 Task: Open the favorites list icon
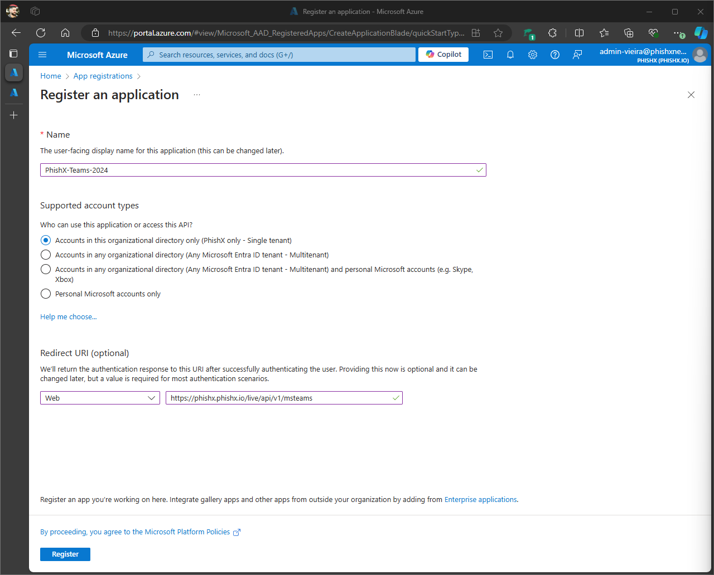pyautogui.click(x=604, y=33)
